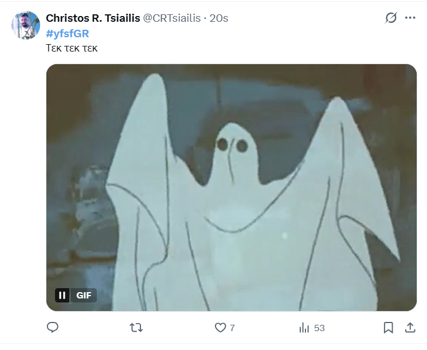
Task: Click the view count 53
Action: coord(319,328)
